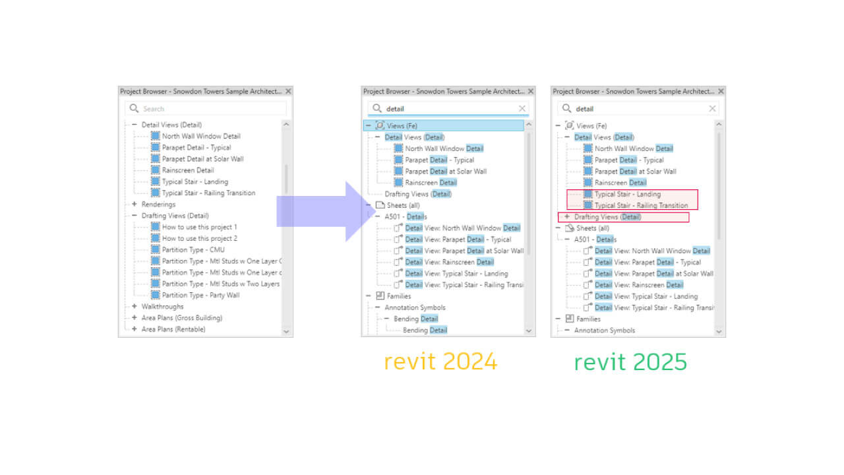
Task: Click the 'How to use this project 1' view icon
Action: (155, 227)
